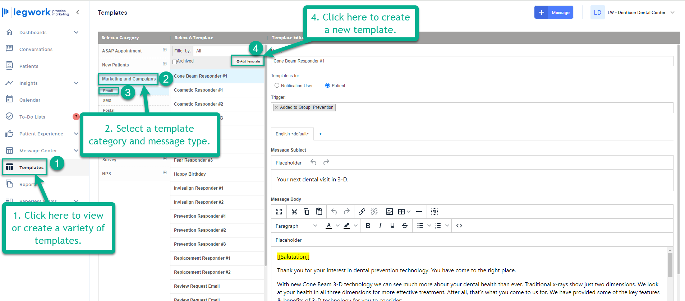Image resolution: width=685 pixels, height=301 pixels.
Task: Click the bullet list icon
Action: point(420,226)
